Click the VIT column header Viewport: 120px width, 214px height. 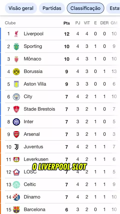87,23
